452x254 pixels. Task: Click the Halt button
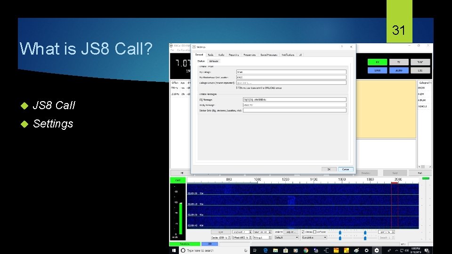tap(420, 173)
